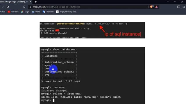Close the Connecting Google Cloud SQL tab
This screenshot has width=186, height=104.
pyautogui.click(x=30, y=2)
